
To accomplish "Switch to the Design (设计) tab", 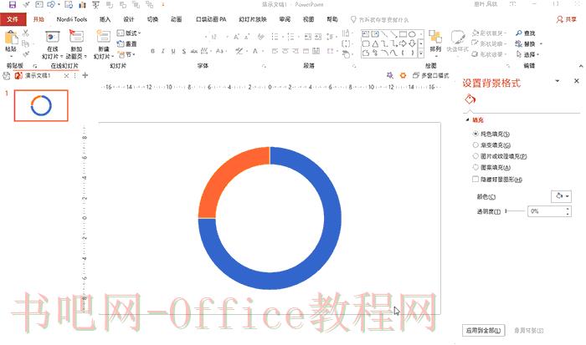I will pos(129,19).
